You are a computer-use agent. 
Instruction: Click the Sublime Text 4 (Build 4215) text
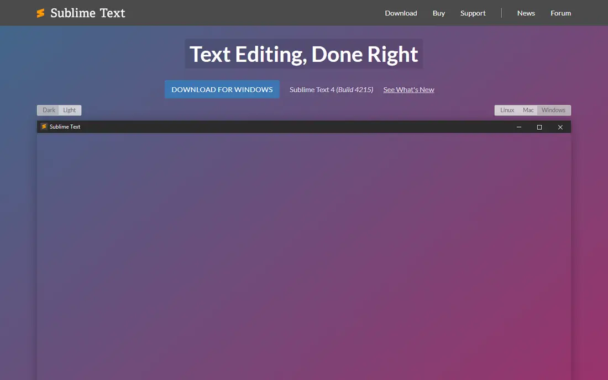[x=331, y=89]
